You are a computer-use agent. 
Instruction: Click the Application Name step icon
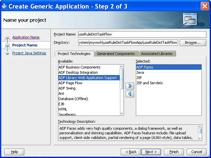click(7, 38)
